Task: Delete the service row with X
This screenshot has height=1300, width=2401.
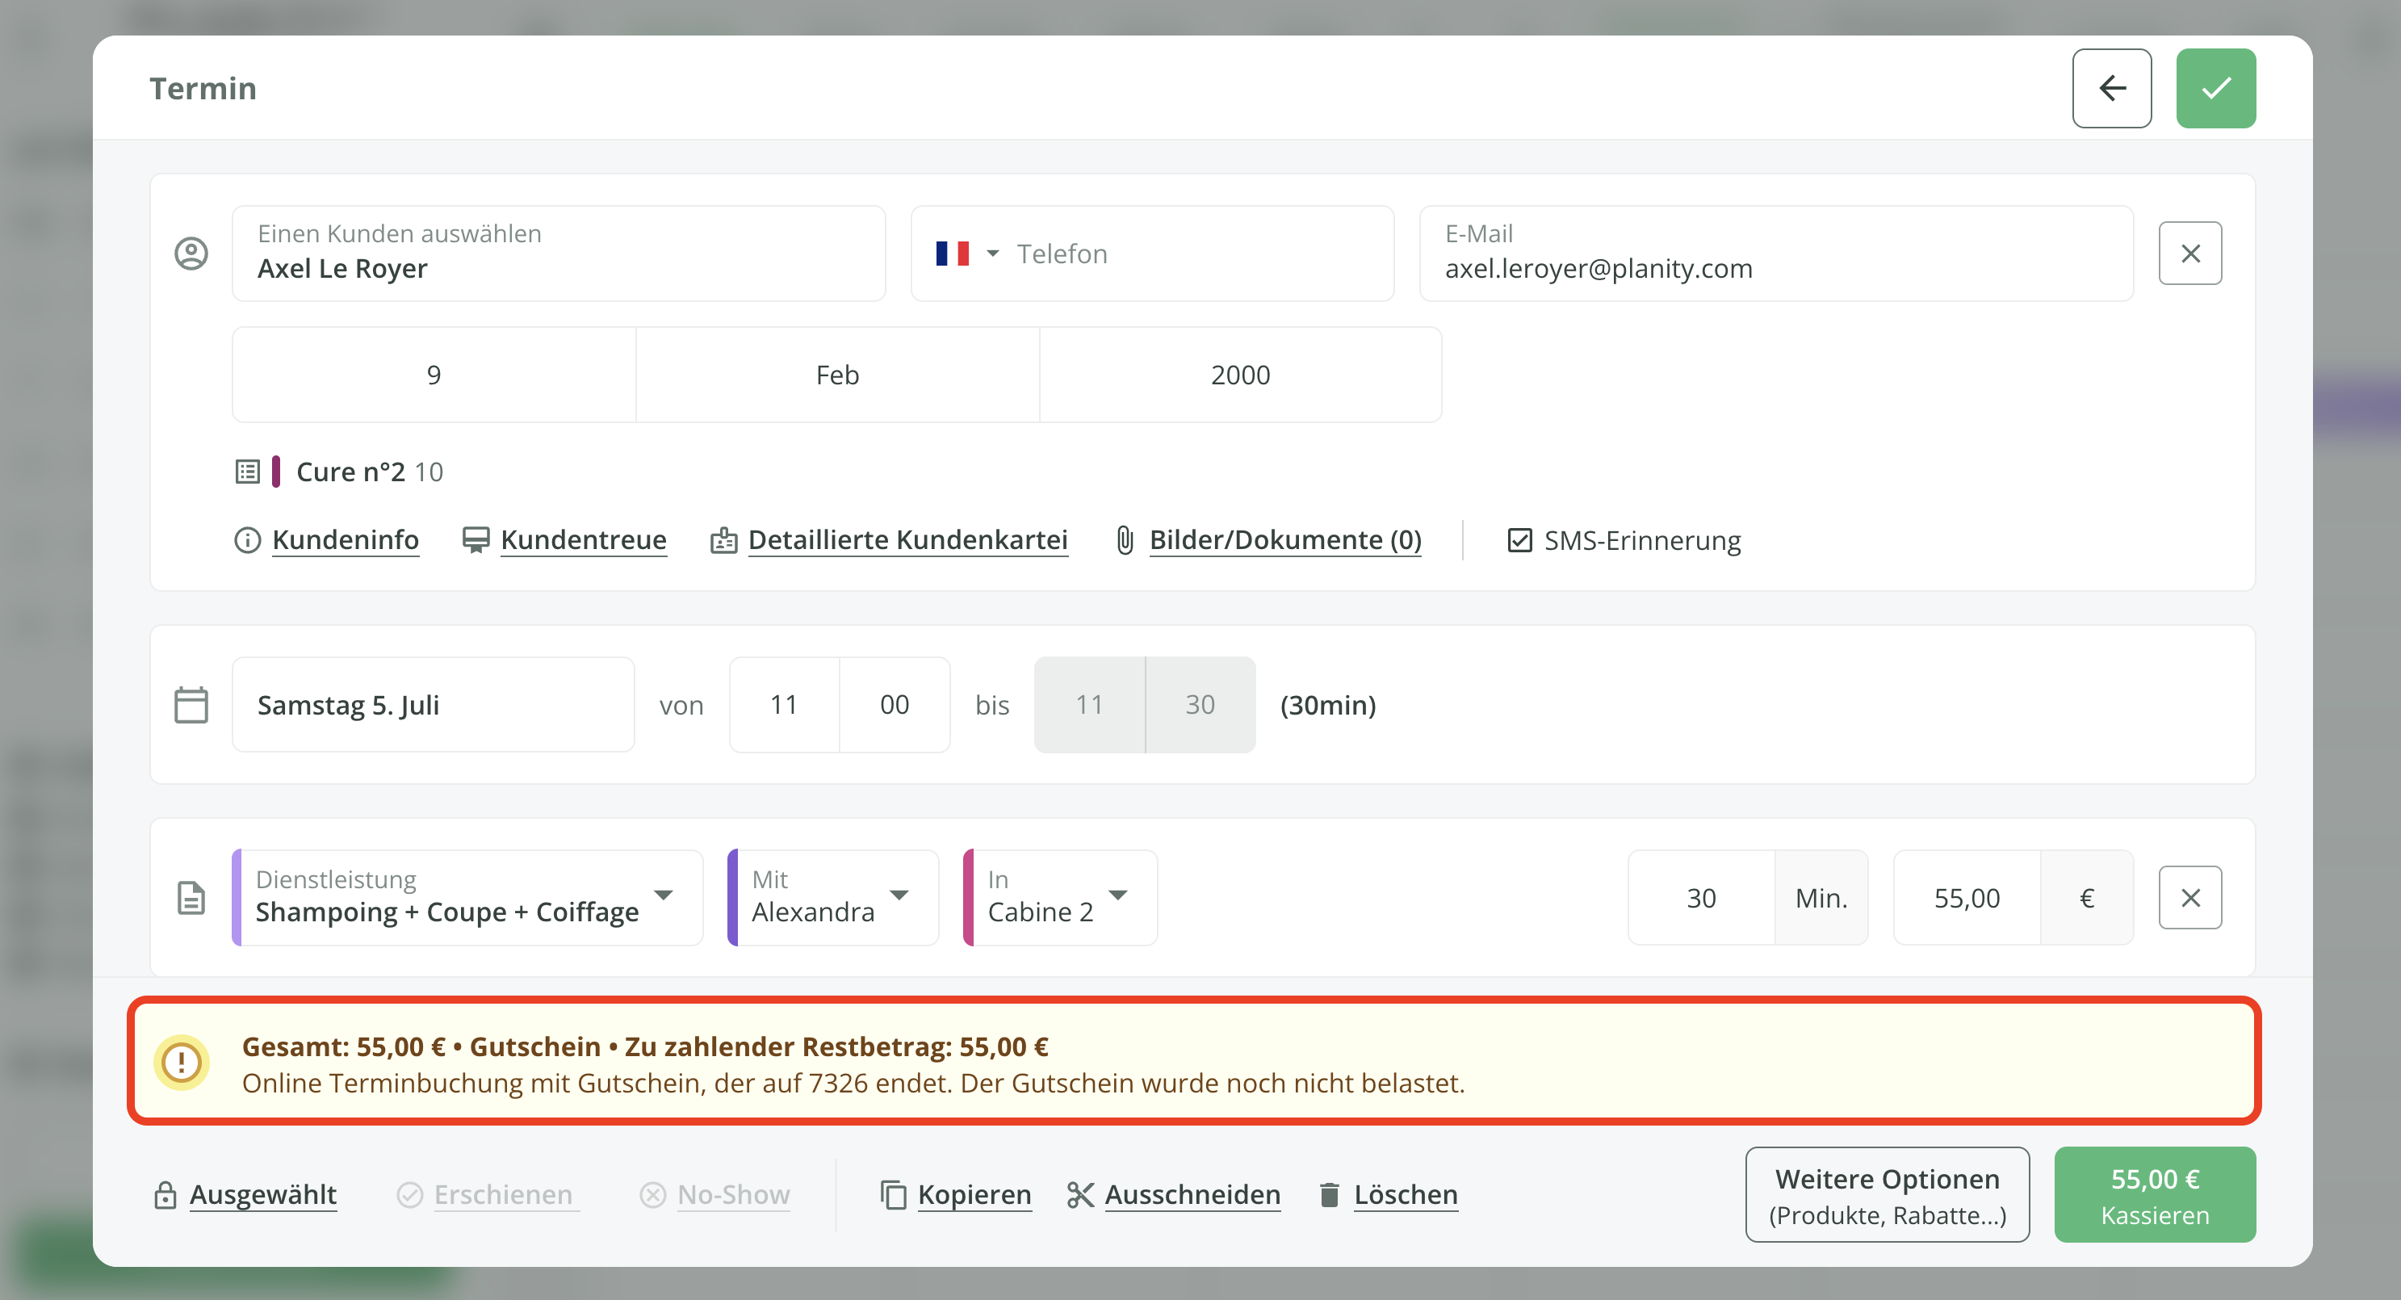Action: click(2189, 897)
